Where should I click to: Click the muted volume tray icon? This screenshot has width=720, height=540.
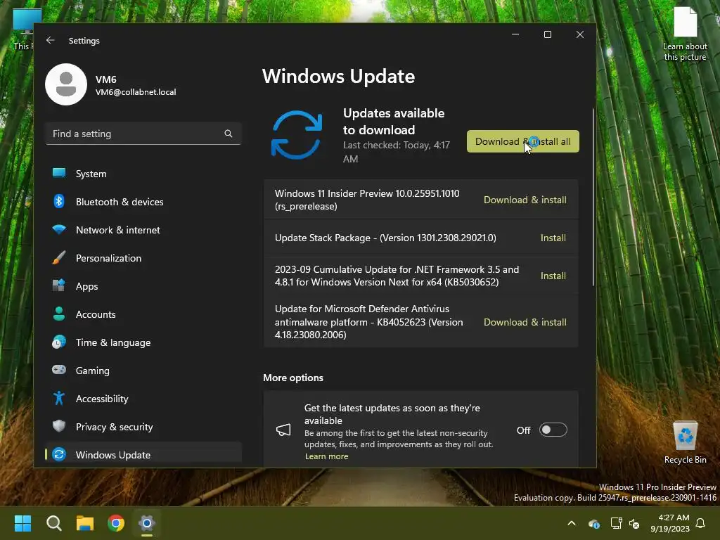point(634,523)
